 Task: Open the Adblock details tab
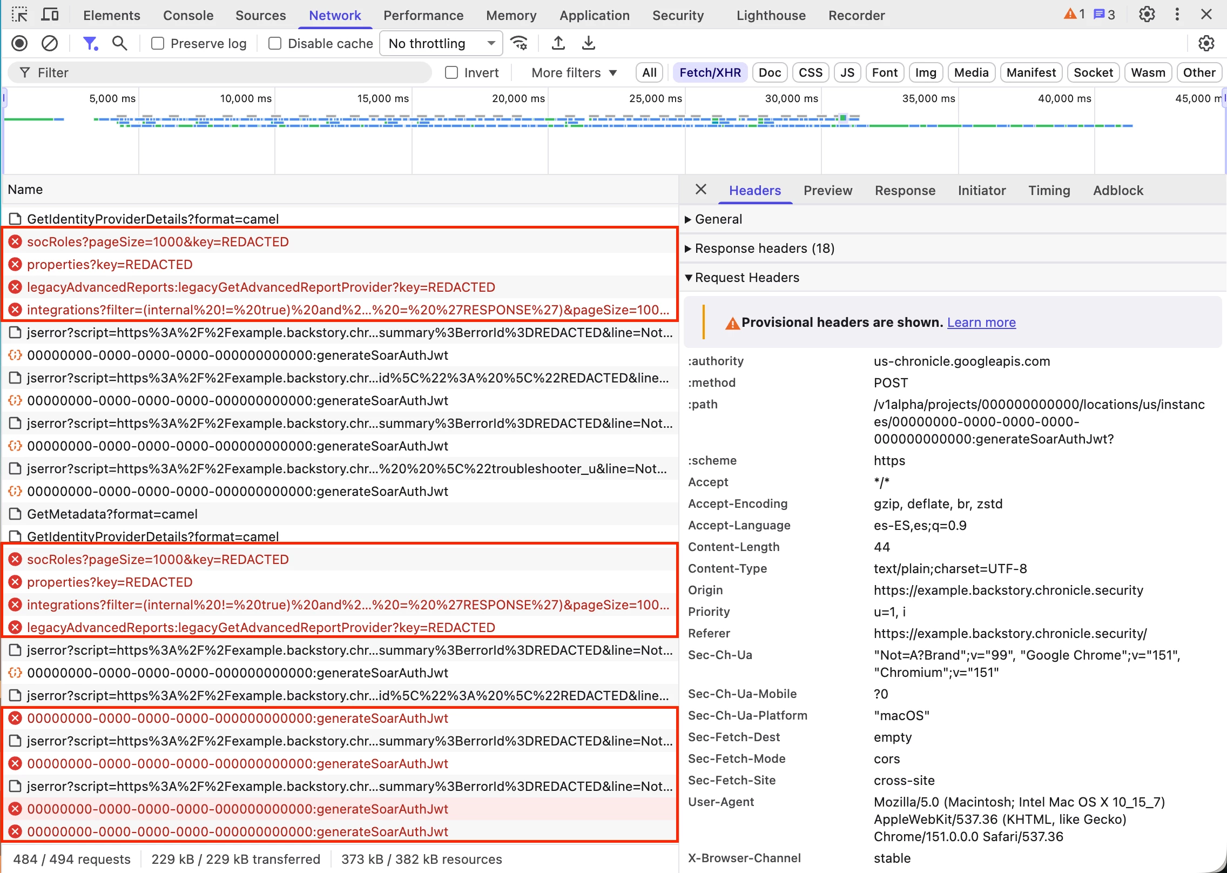1118,190
